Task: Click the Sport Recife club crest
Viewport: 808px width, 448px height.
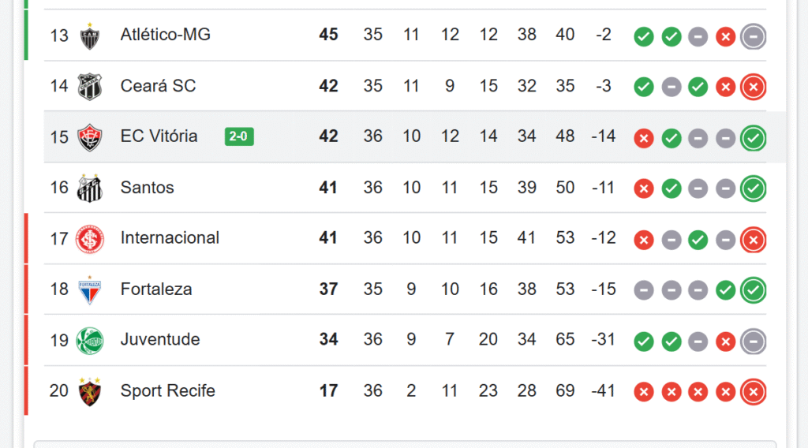Action: tap(90, 391)
